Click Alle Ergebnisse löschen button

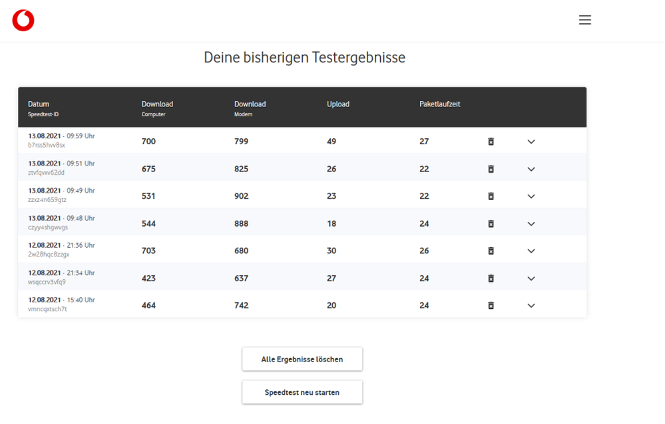click(x=302, y=359)
